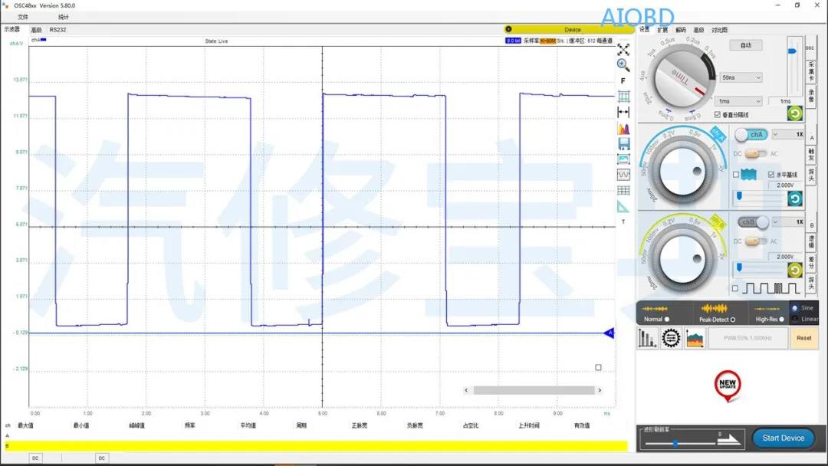Open channel B 1X probe dropdown
Viewport: 828px width, 466px height.
tap(788, 222)
